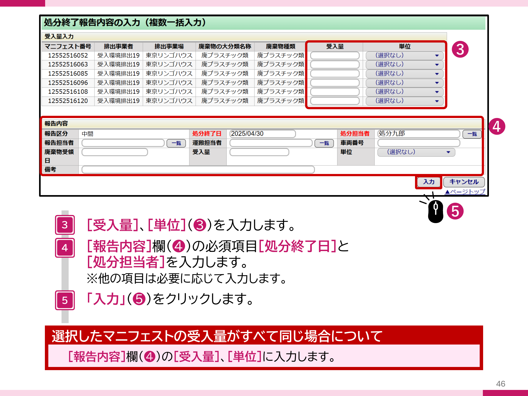
Task: Click the 廃棄物受領日 input field
Action: [115, 152]
